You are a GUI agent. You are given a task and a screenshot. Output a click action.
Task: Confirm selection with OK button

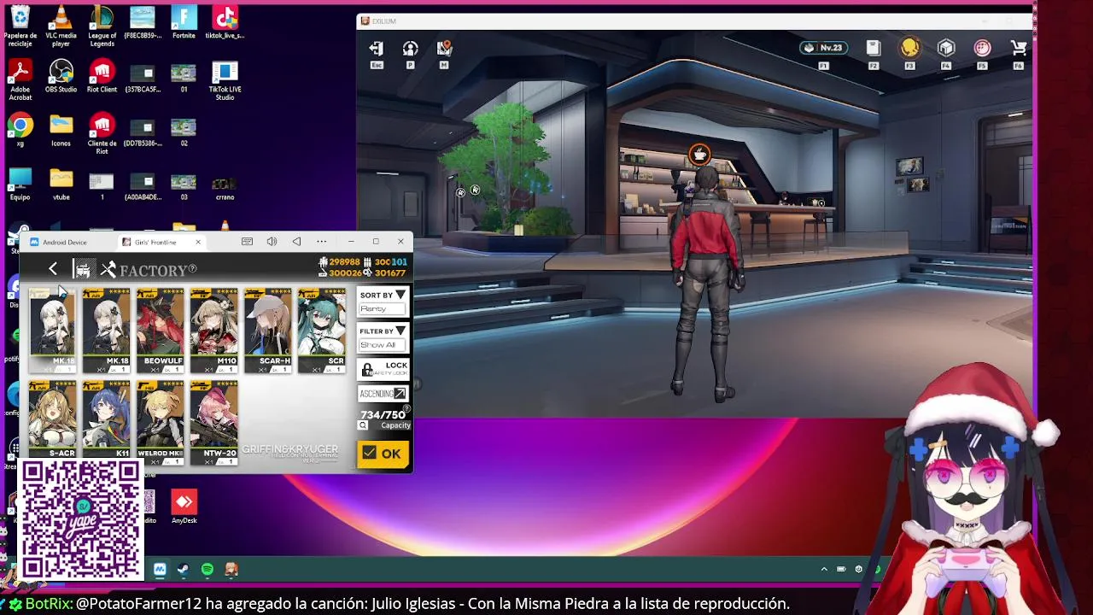point(383,454)
